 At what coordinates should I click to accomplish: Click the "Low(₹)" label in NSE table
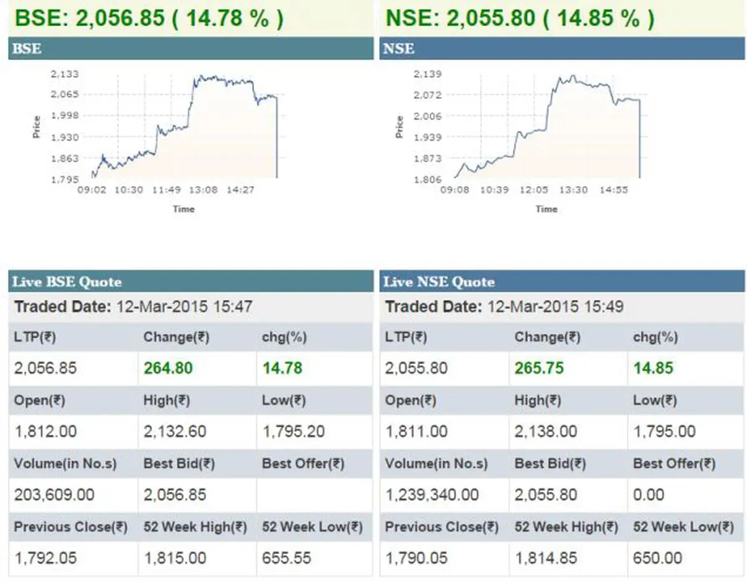pos(655,401)
